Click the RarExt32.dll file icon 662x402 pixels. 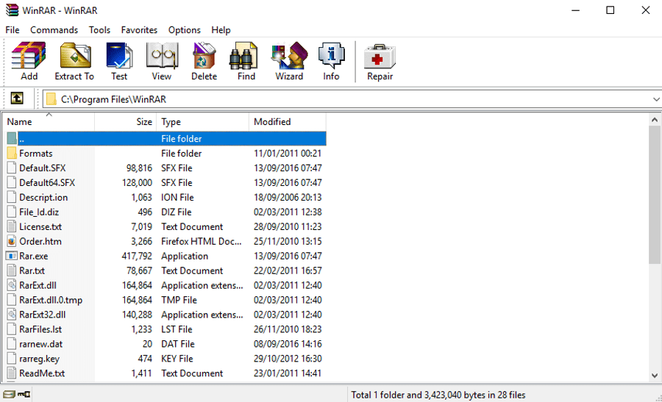pyautogui.click(x=12, y=315)
